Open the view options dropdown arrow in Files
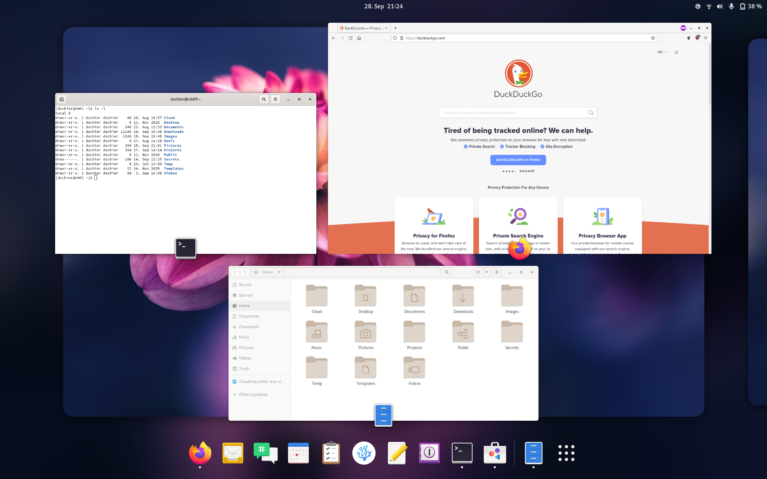Viewport: 767px width, 479px height. (486, 272)
